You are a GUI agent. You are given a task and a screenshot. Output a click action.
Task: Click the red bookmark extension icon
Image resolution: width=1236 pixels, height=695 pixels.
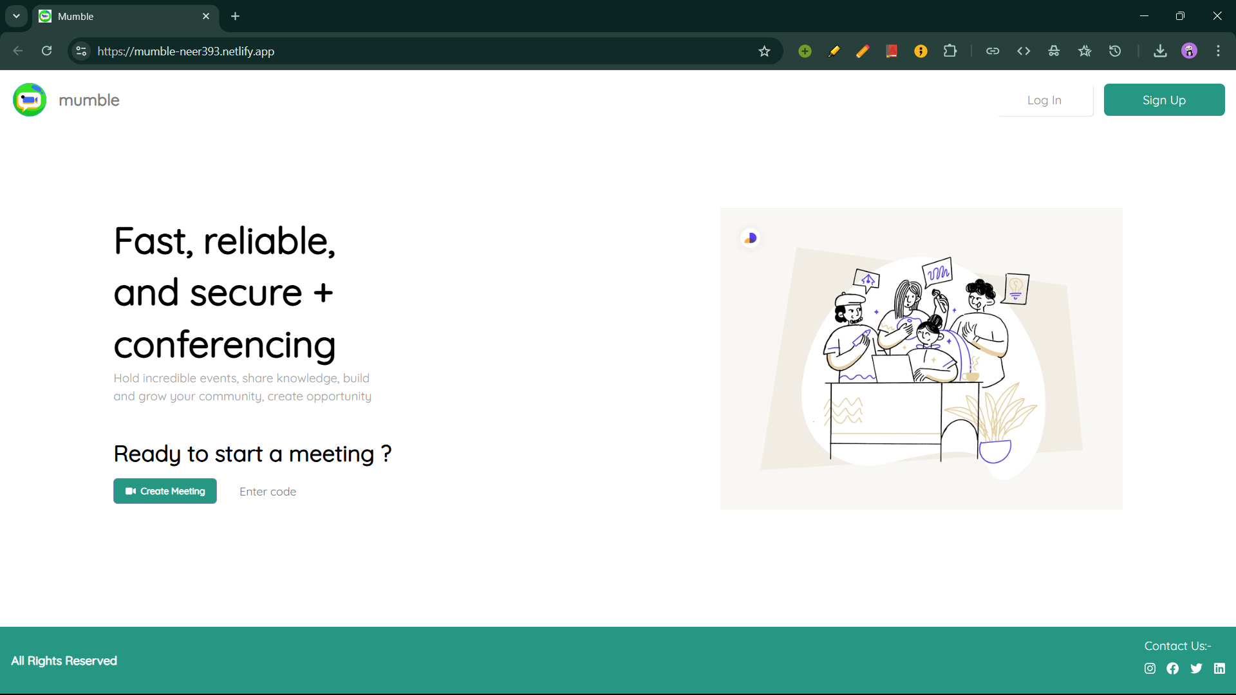tap(892, 51)
